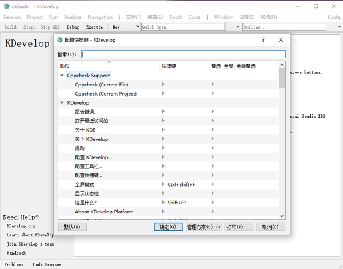Open the Tools menu

click(176, 17)
